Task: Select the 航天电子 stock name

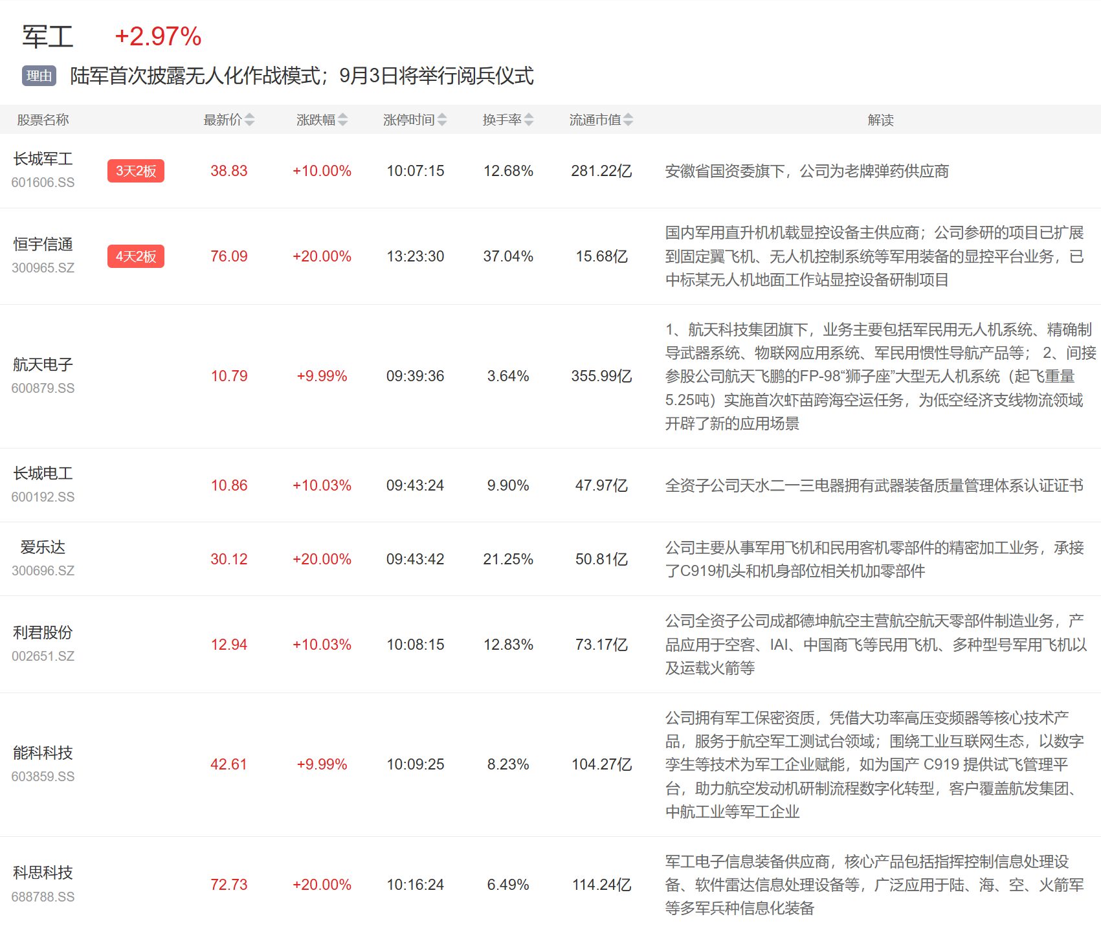Action: tap(43, 365)
